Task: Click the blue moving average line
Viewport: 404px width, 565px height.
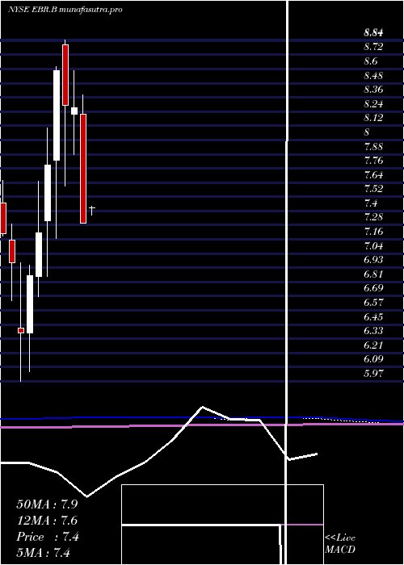Action: point(202,418)
